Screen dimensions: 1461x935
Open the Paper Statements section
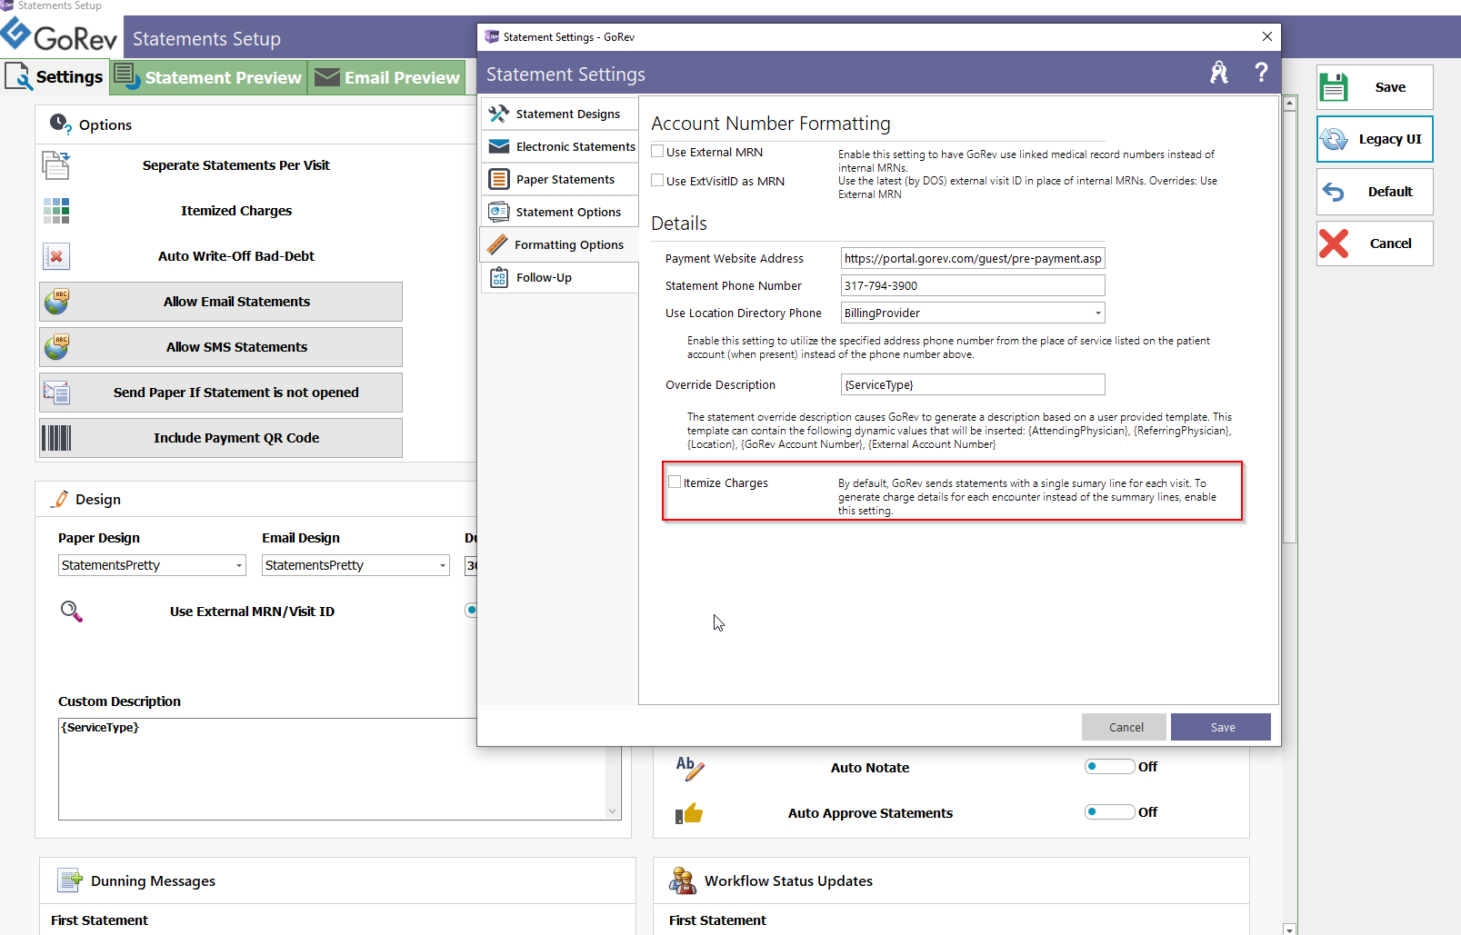pos(559,179)
